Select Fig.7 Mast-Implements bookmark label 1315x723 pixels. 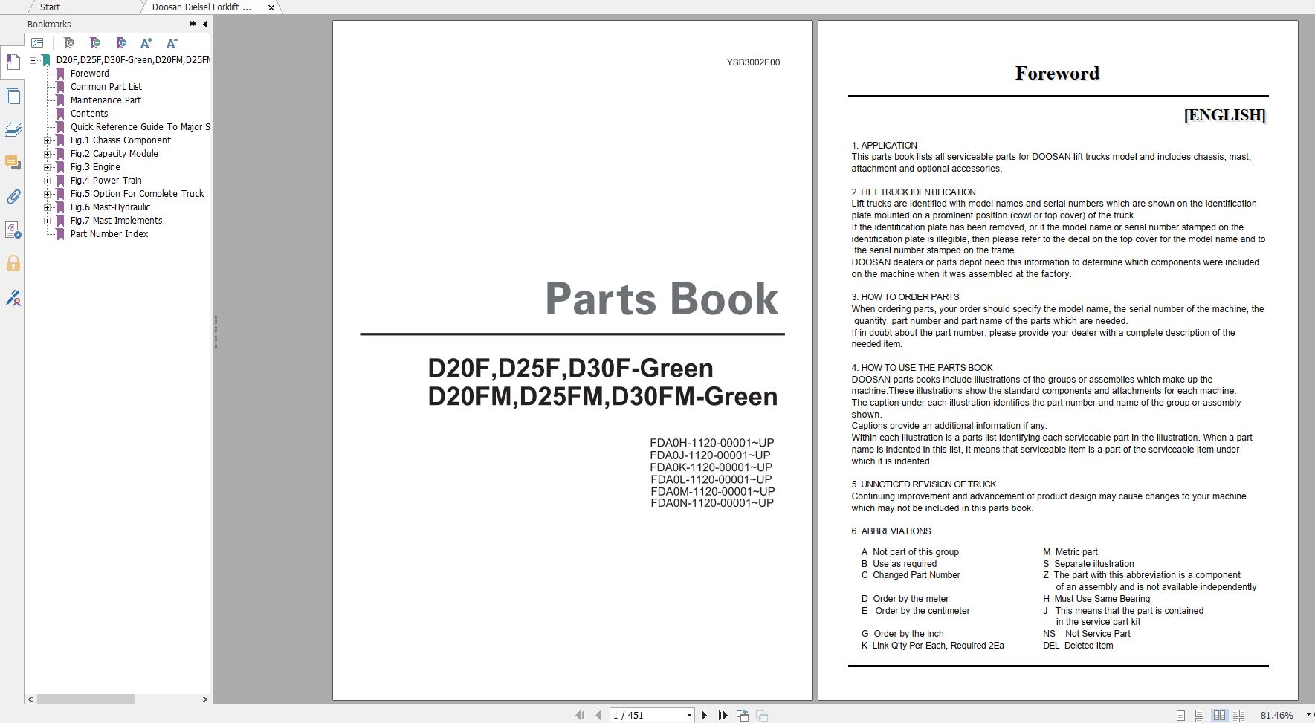coord(116,221)
